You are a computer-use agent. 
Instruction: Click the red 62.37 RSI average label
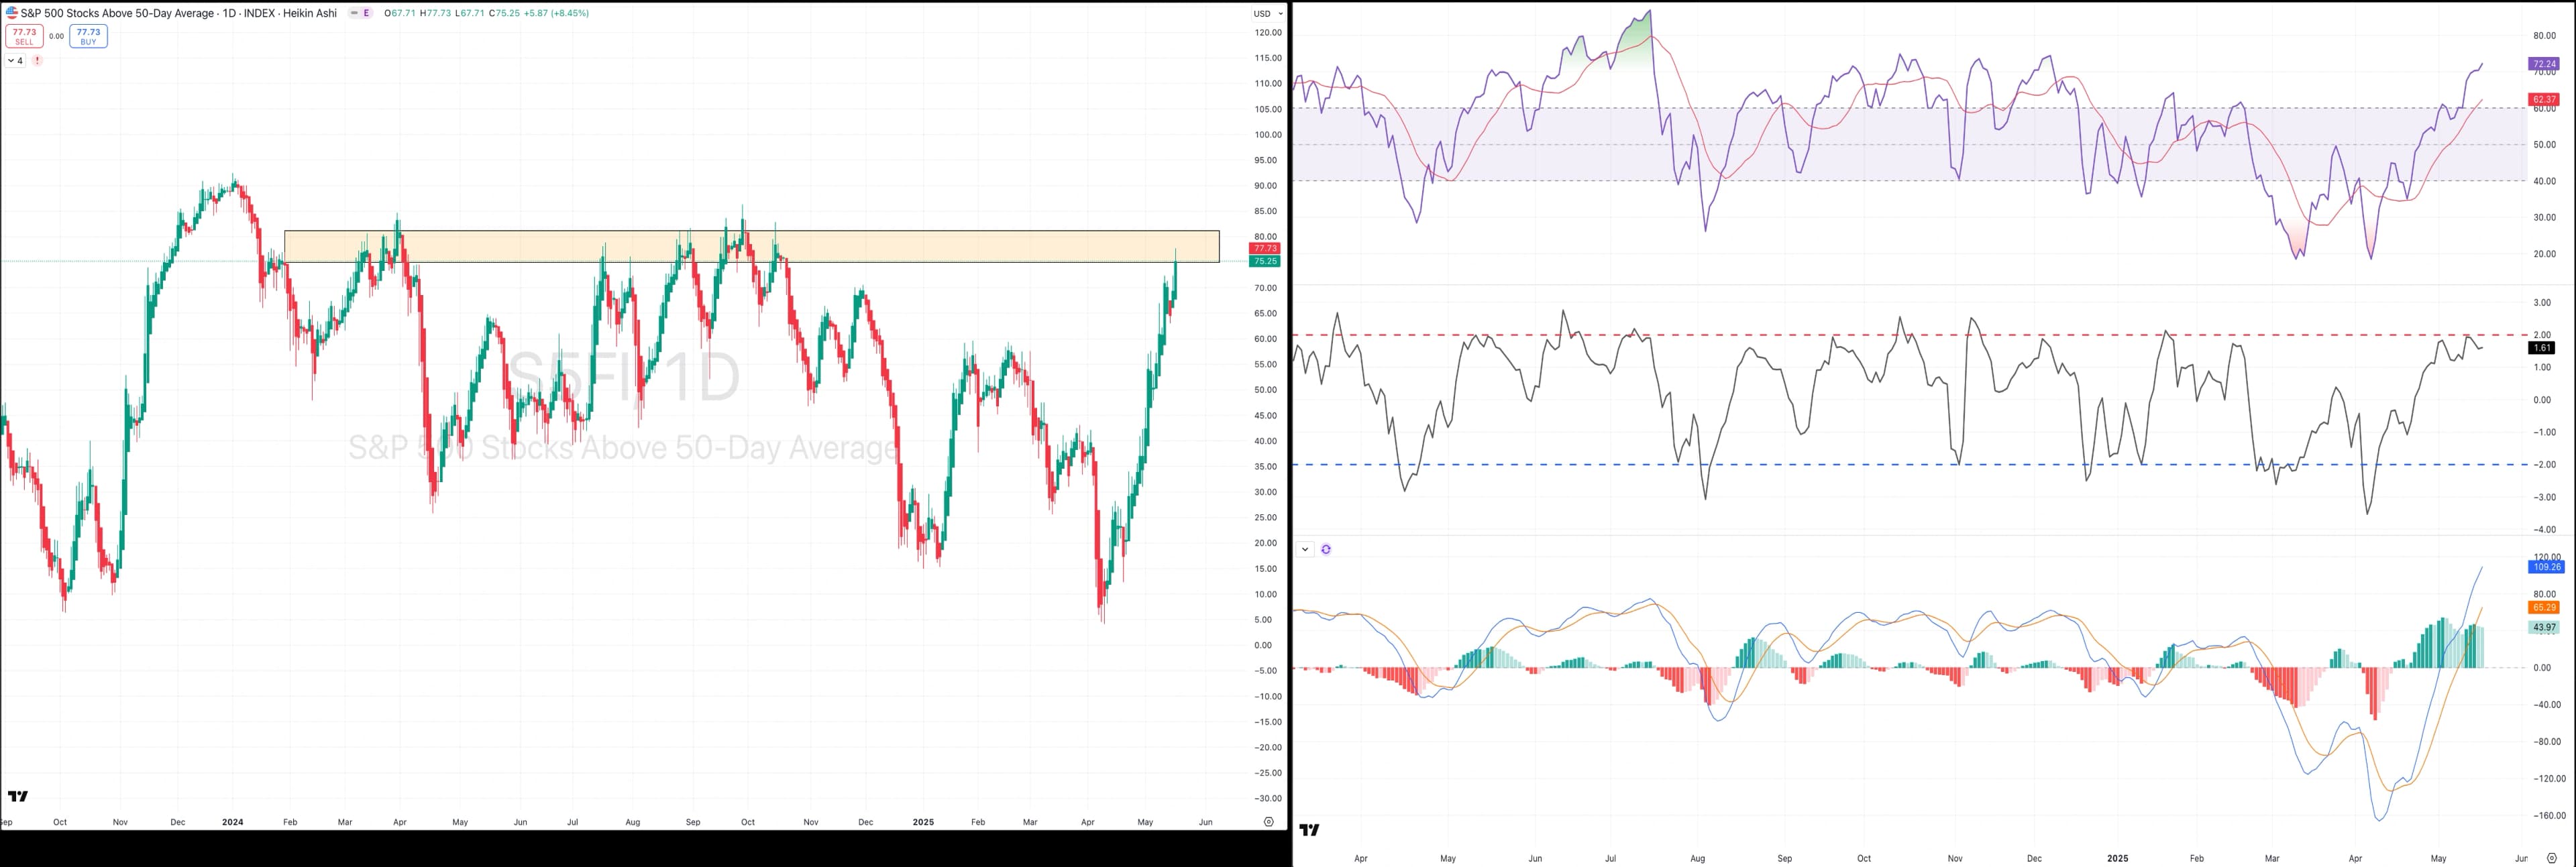click(2544, 99)
